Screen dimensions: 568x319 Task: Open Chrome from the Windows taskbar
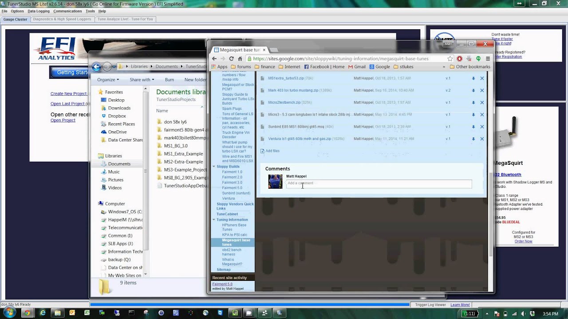27,313
